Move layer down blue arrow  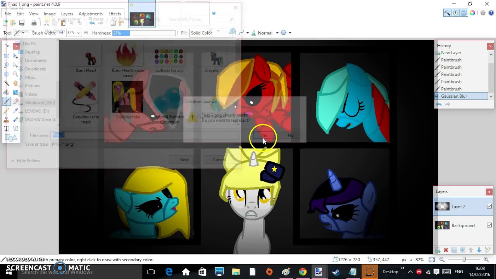pos(479,250)
